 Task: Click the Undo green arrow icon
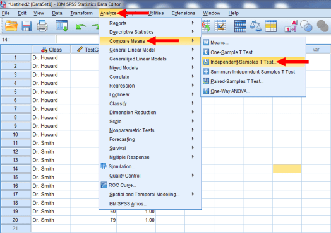(x=80, y=26)
